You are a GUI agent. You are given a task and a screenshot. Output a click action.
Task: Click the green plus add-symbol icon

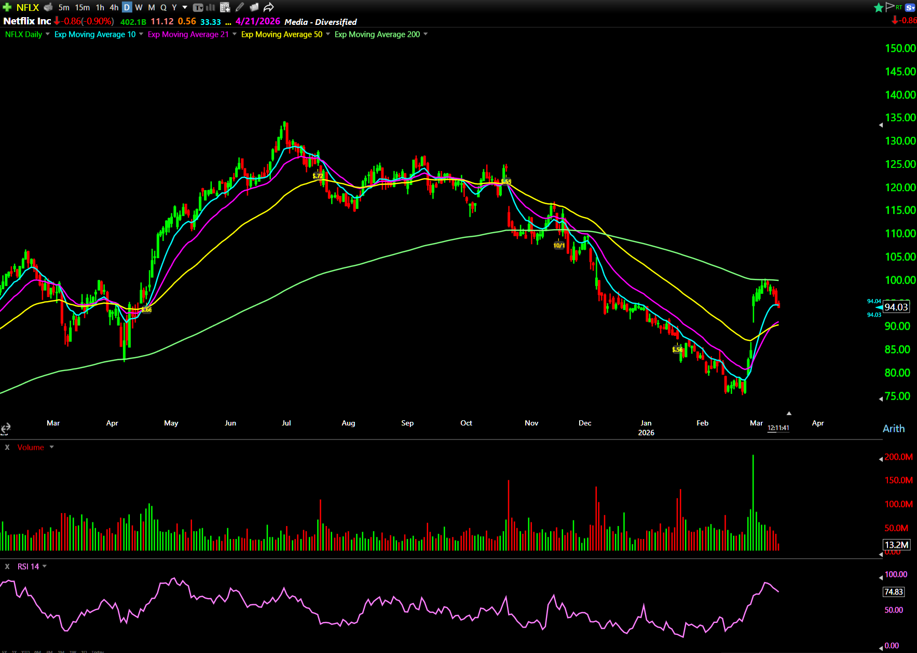[x=7, y=7]
